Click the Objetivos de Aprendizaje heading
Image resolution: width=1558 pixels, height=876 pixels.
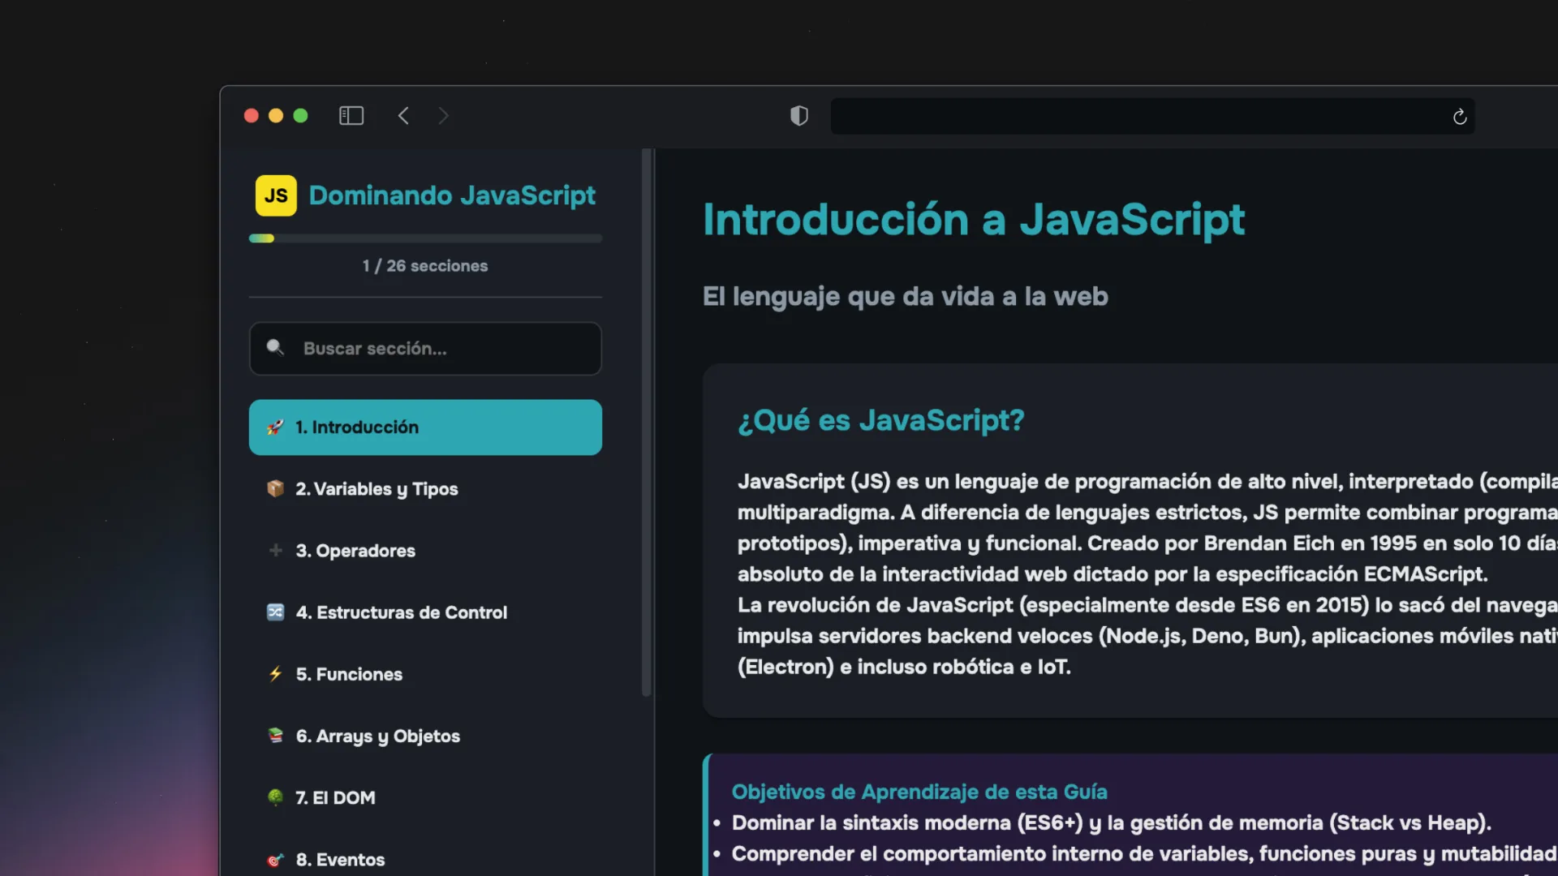click(919, 792)
